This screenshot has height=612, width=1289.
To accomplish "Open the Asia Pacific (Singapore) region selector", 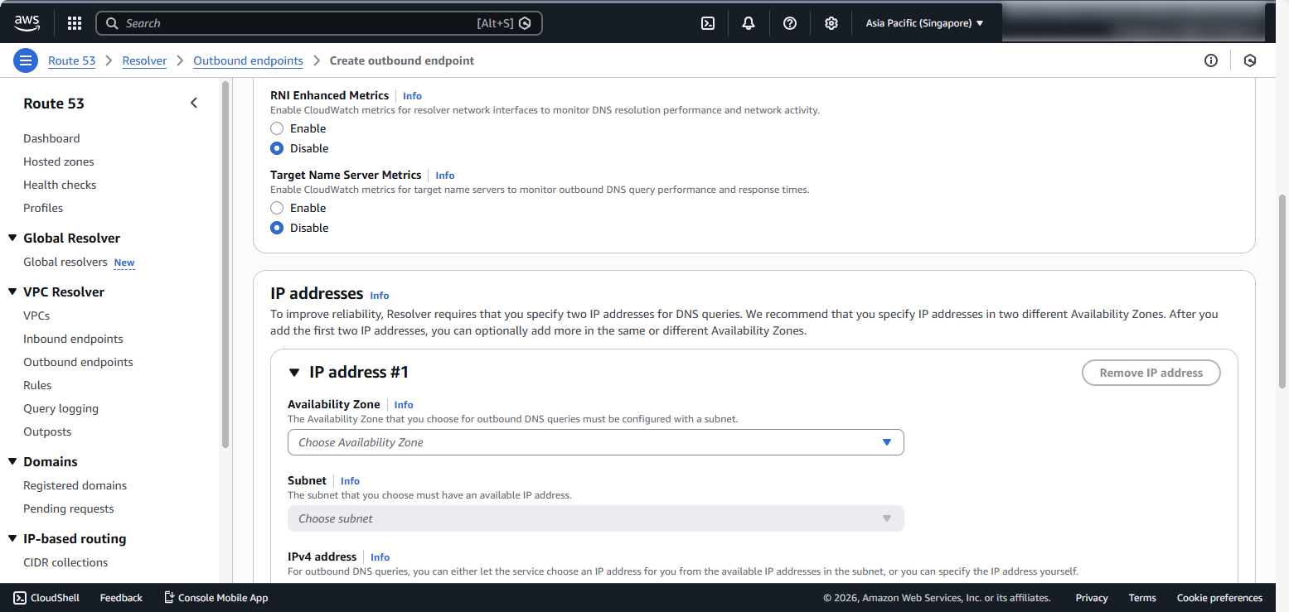I will point(924,23).
